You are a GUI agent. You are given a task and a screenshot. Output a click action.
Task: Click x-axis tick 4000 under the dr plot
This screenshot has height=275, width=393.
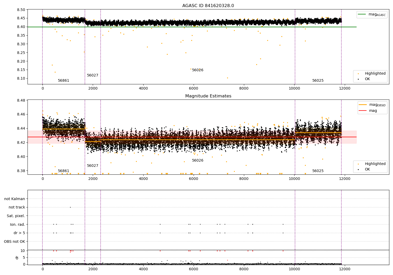point(143,269)
